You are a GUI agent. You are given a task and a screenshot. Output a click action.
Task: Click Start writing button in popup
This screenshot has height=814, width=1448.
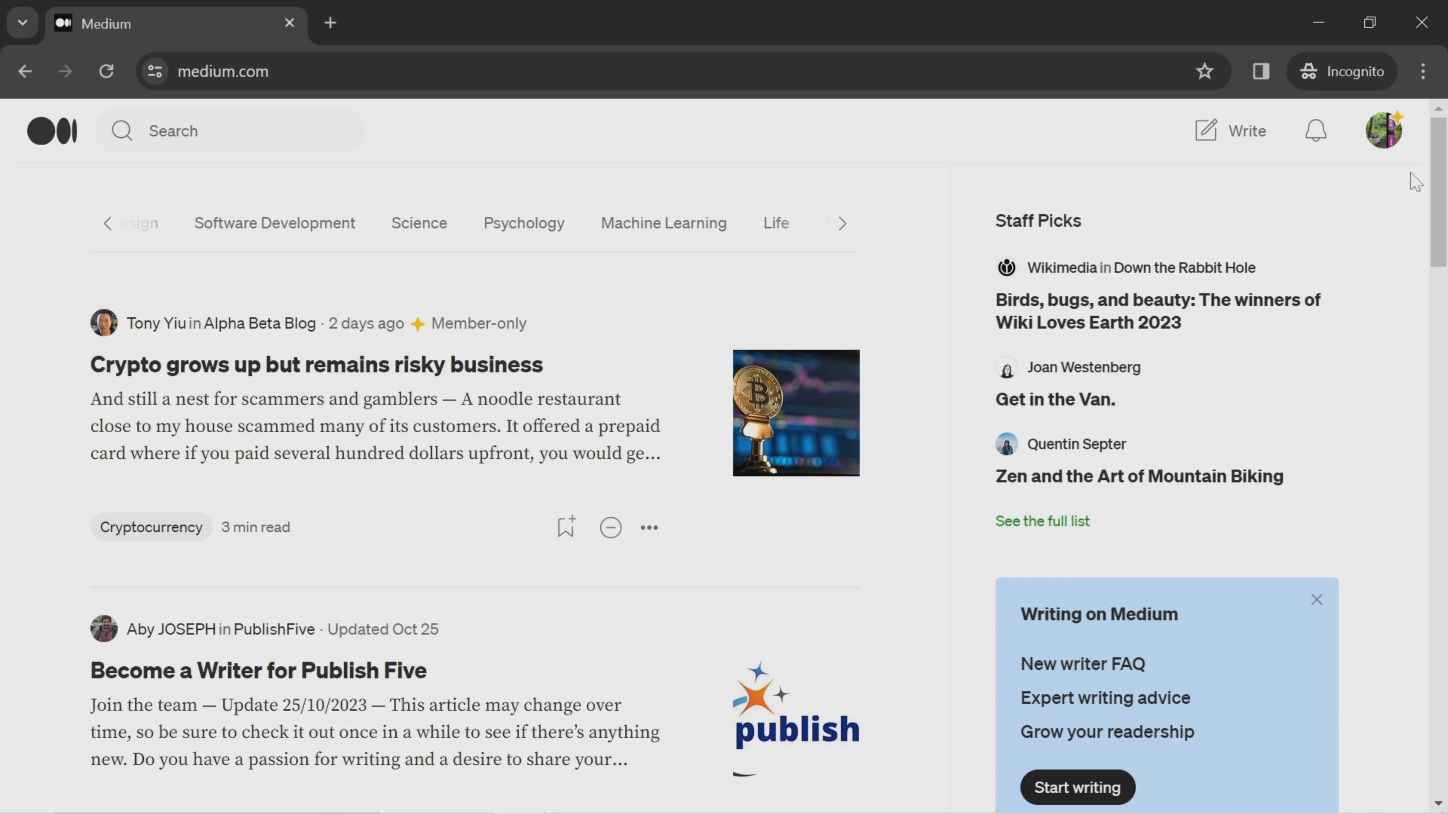(x=1076, y=786)
